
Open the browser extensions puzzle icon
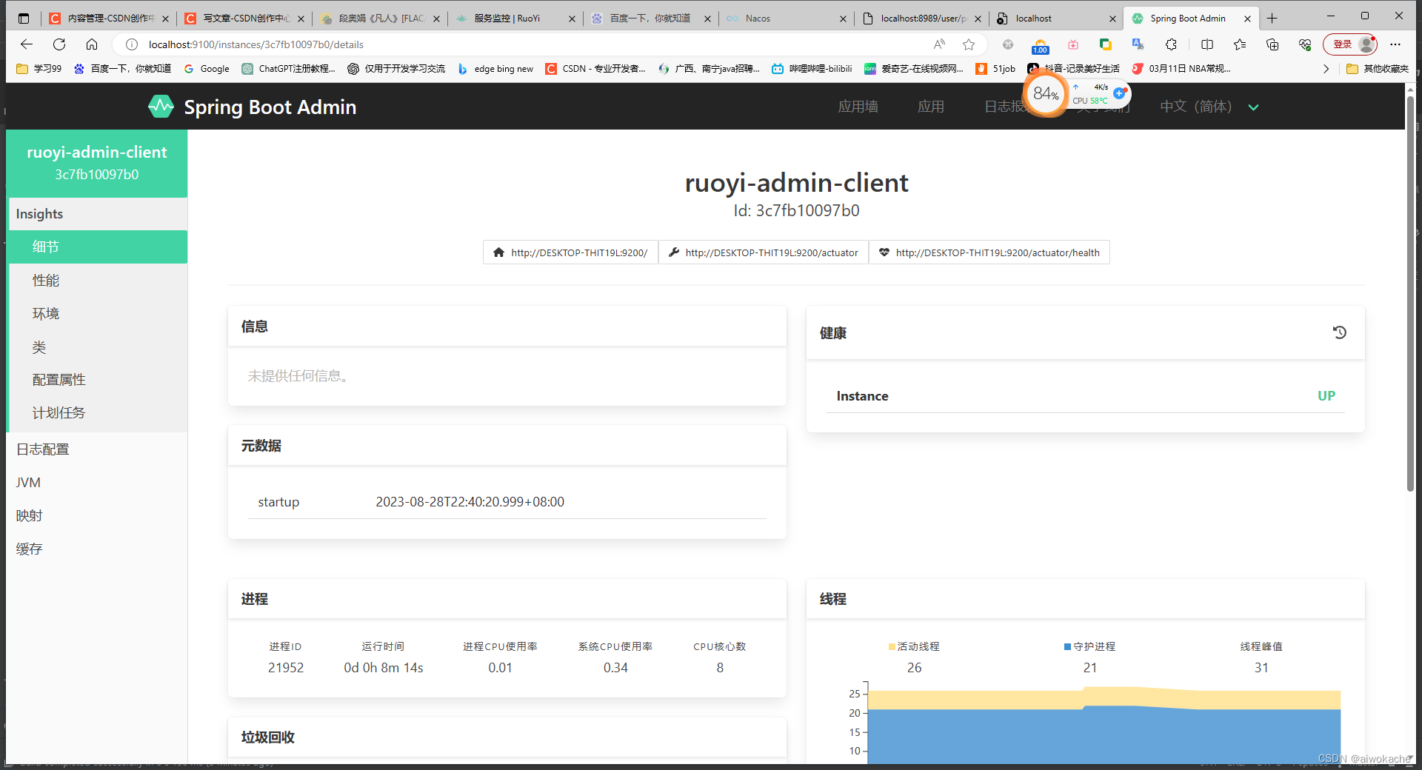click(1171, 44)
